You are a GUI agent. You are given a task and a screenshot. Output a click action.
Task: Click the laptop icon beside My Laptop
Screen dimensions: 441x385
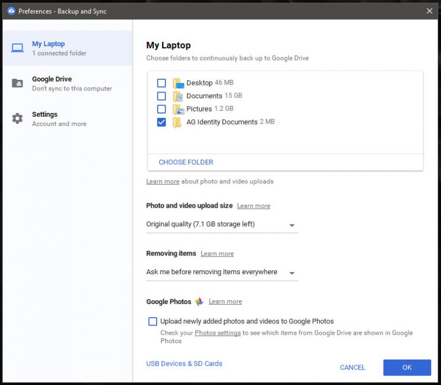click(18, 48)
